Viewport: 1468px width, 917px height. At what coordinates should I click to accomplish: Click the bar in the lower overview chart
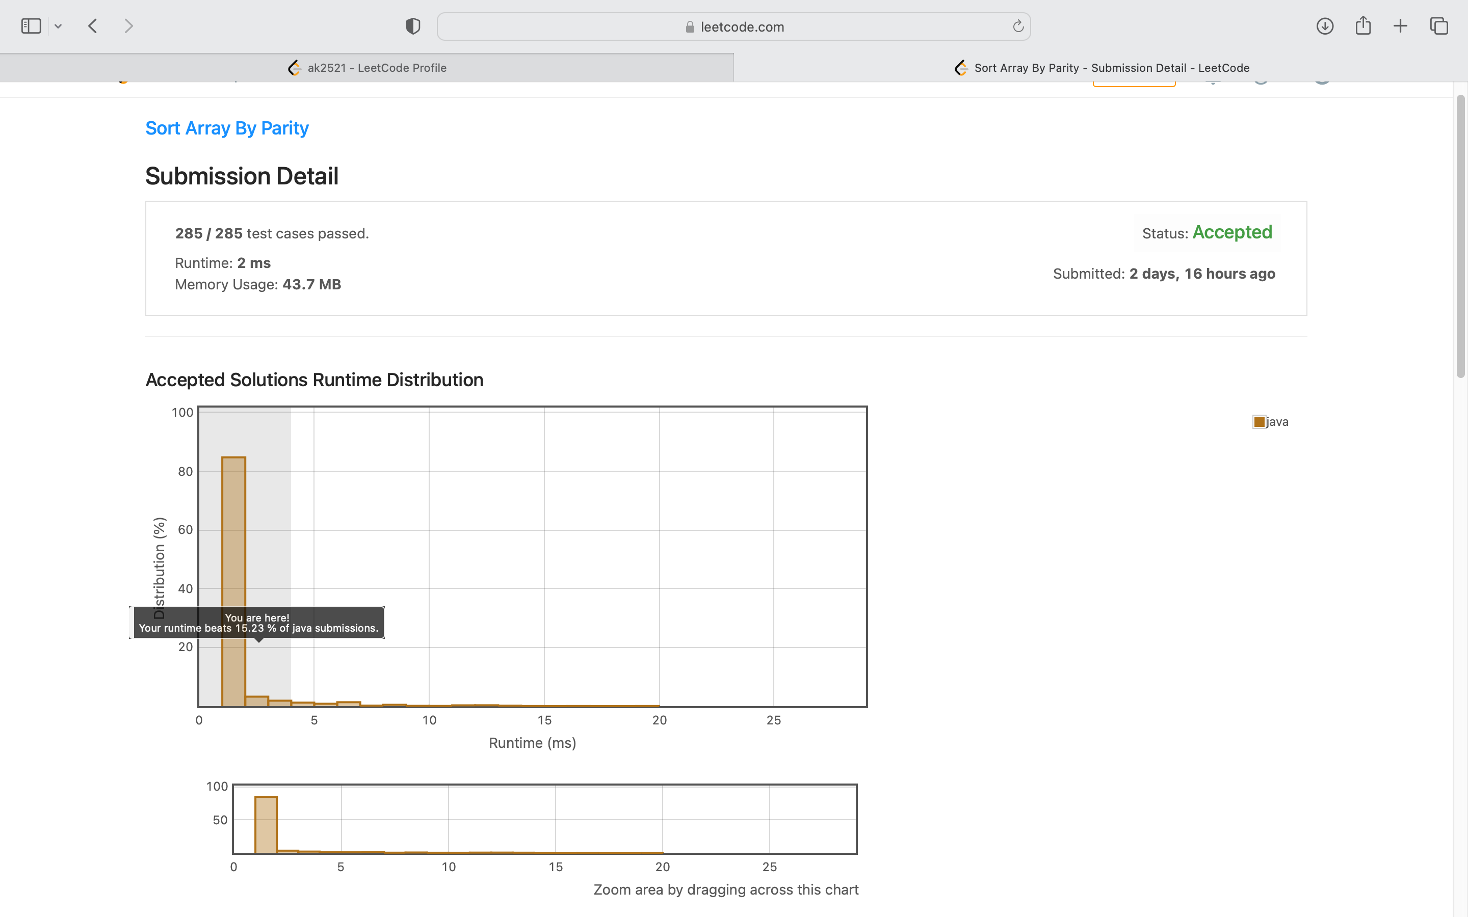(266, 824)
